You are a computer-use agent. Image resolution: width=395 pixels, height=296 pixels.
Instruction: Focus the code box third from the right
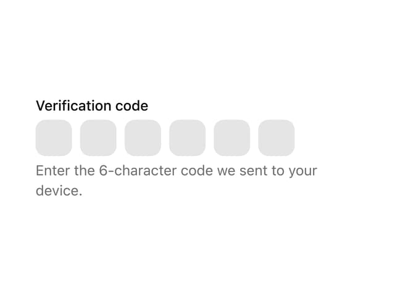pos(188,138)
